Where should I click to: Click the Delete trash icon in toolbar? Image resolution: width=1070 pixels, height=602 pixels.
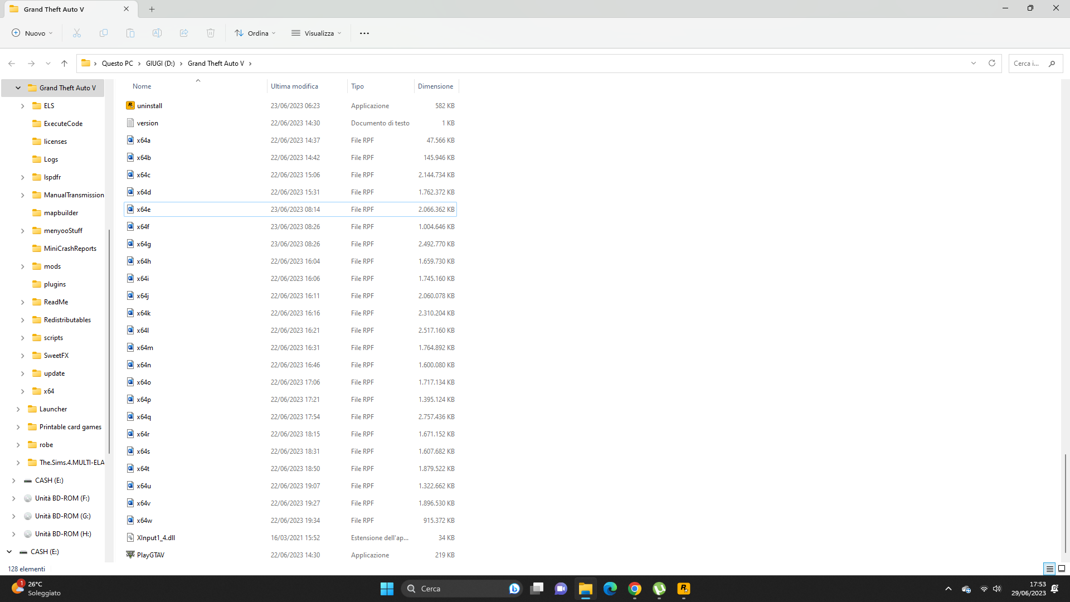point(211,33)
